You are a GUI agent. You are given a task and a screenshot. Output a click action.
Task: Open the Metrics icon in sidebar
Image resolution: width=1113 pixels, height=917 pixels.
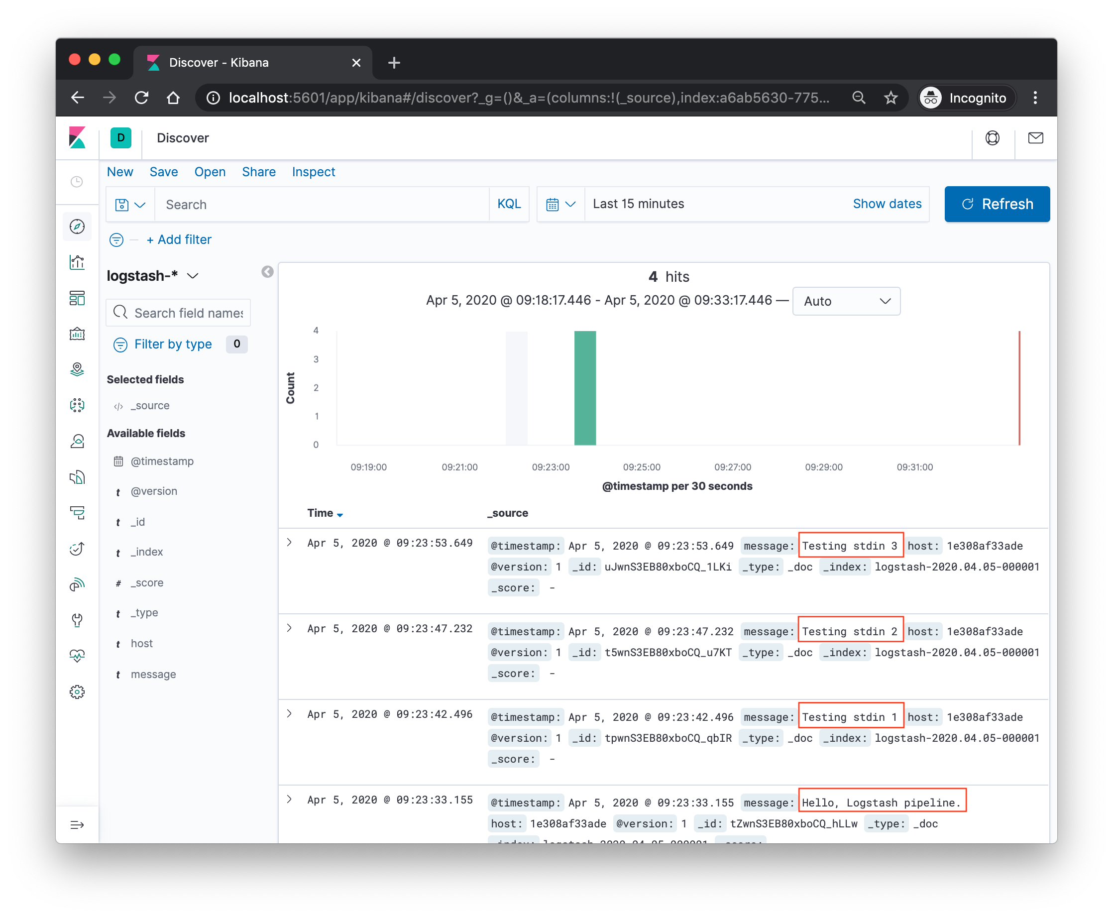pyautogui.click(x=77, y=441)
